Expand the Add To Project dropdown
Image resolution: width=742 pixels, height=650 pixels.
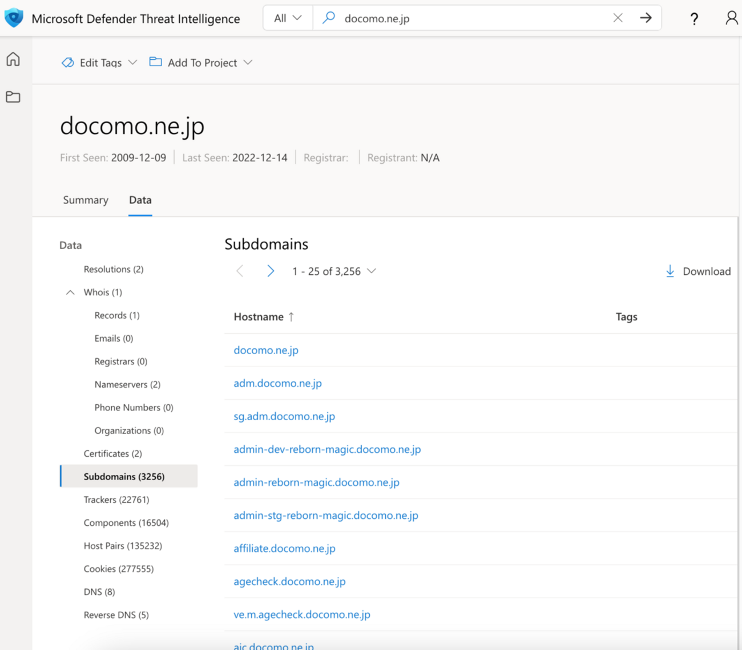(x=201, y=63)
